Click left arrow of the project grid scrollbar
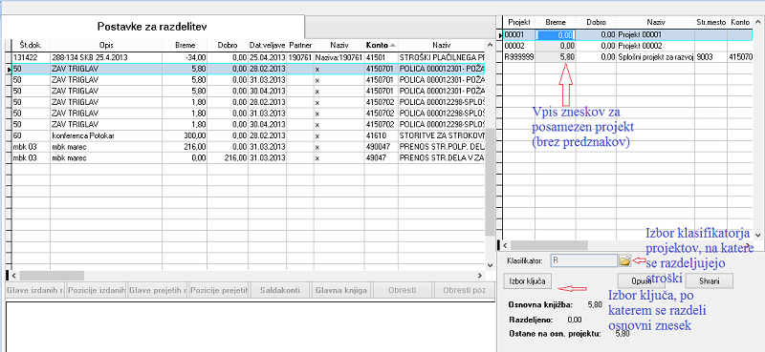 (x=505, y=244)
